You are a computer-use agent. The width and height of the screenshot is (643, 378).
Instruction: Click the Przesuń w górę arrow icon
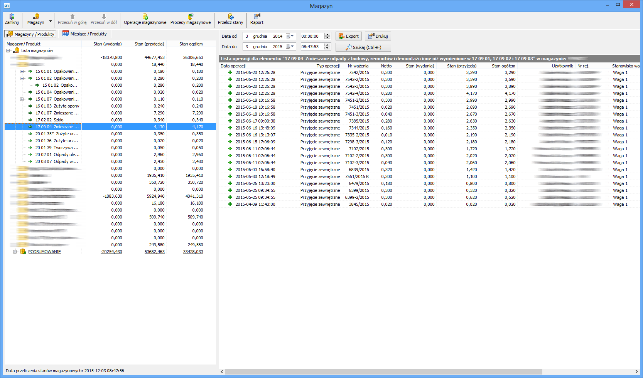click(x=72, y=17)
